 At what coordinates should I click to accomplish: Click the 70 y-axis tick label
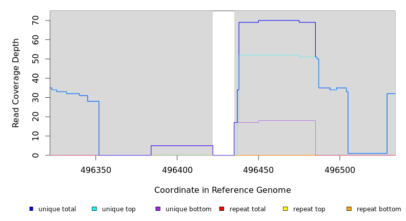[x=36, y=20]
